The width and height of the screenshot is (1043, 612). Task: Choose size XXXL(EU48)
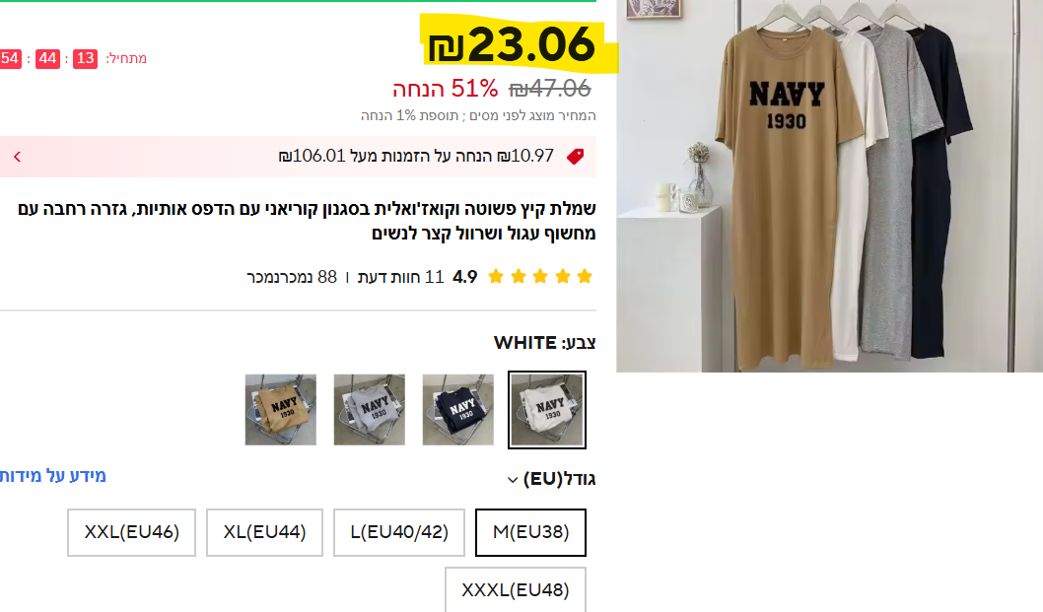point(516,589)
